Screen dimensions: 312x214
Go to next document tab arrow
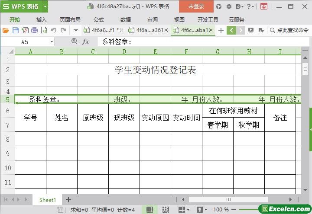coord(240,30)
